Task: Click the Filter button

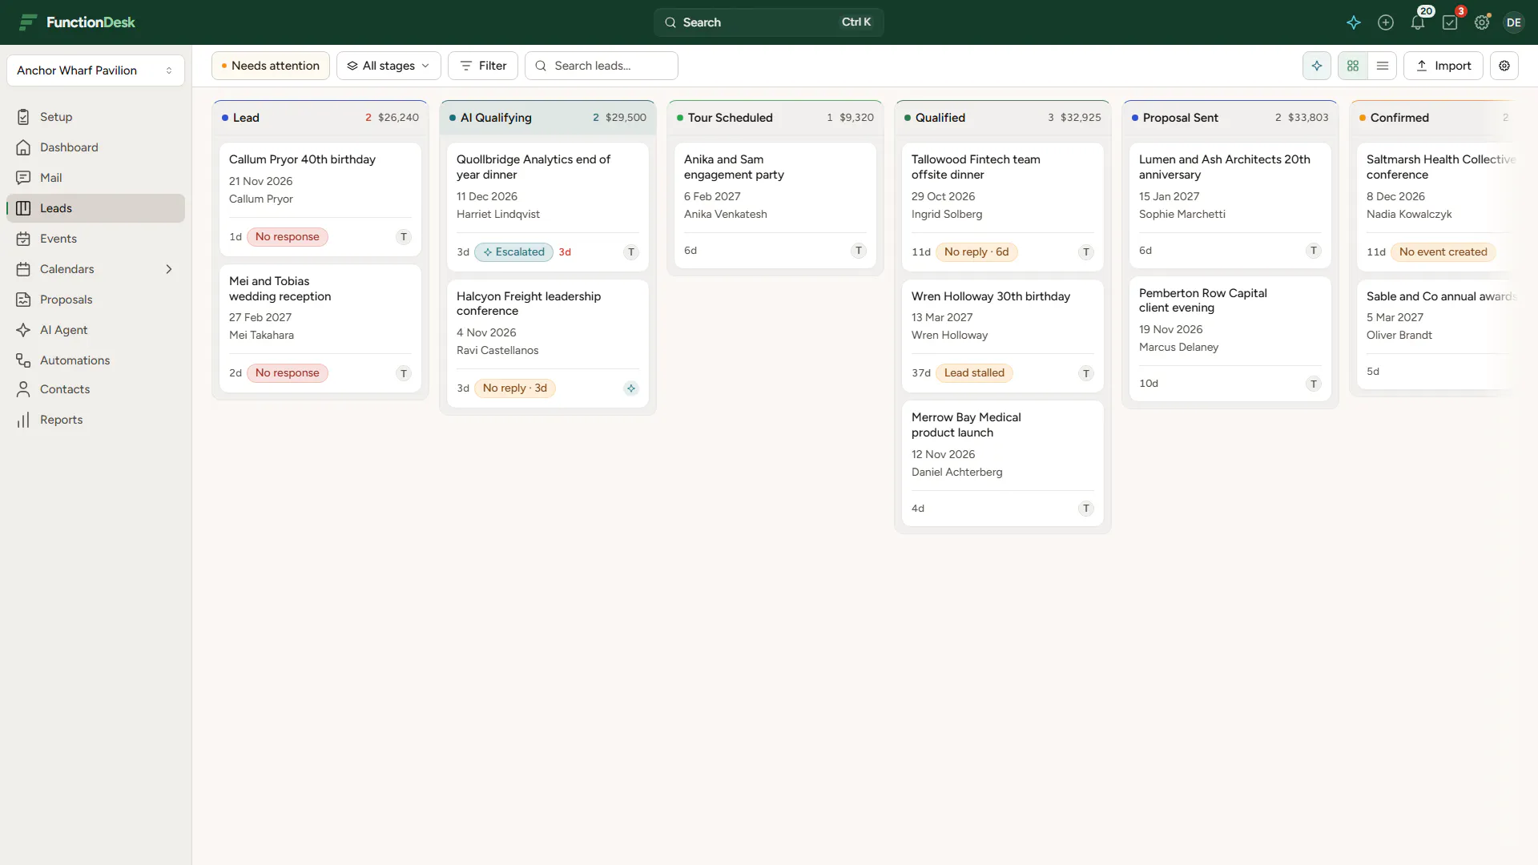Action: pyautogui.click(x=483, y=66)
